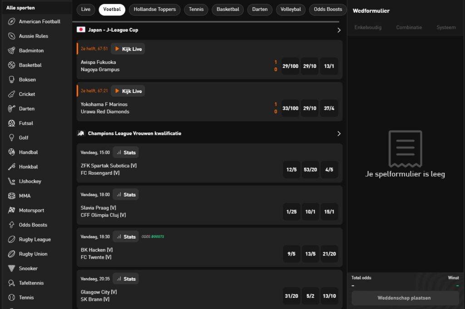Screen dimensions: 465x309
Task: Pick 33/100 odds for Yokohama F Marinos
Action: click(x=290, y=108)
